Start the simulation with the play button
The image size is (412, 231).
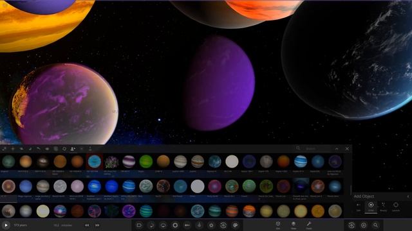pos(6,225)
